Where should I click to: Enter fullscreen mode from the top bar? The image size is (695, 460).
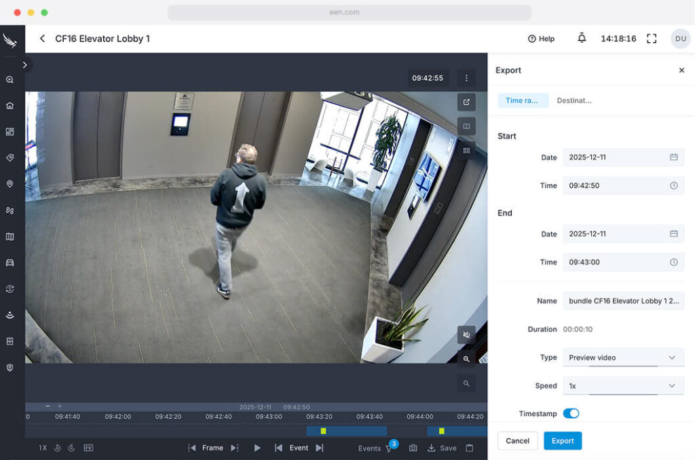652,39
